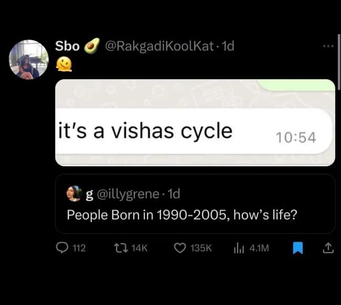Click the reply speech bubble icon

pos(62,248)
